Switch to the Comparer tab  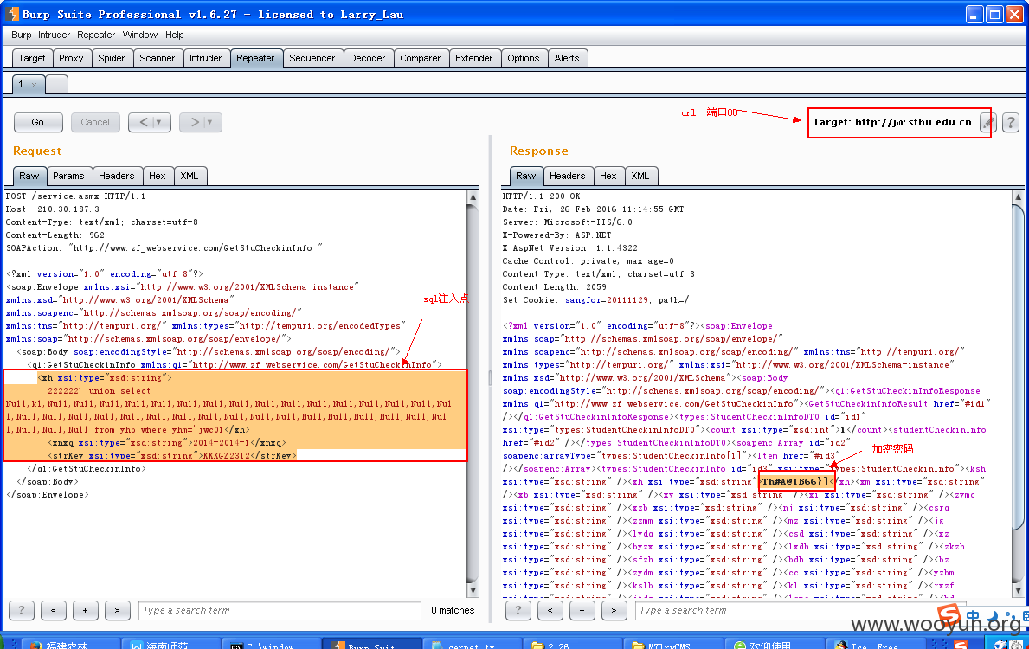pos(421,58)
